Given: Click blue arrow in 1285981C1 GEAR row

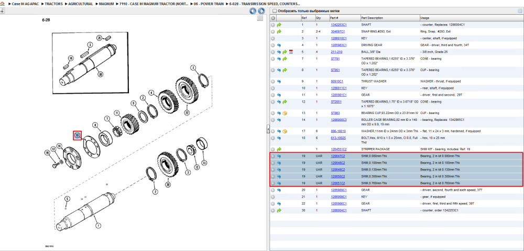Looking at the screenshot, I should pyautogui.click(x=279, y=95).
